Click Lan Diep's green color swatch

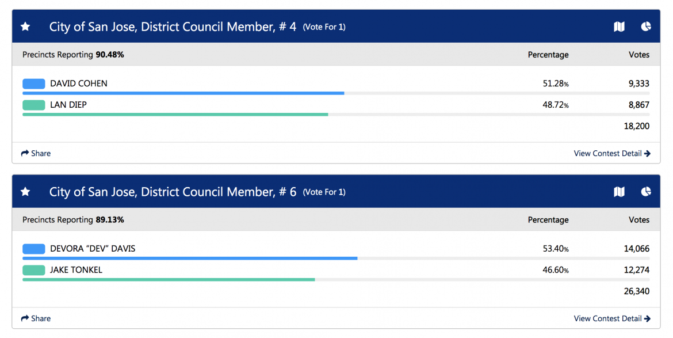tap(33, 105)
